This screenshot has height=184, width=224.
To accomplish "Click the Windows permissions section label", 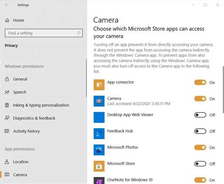I will tap(24, 66).
